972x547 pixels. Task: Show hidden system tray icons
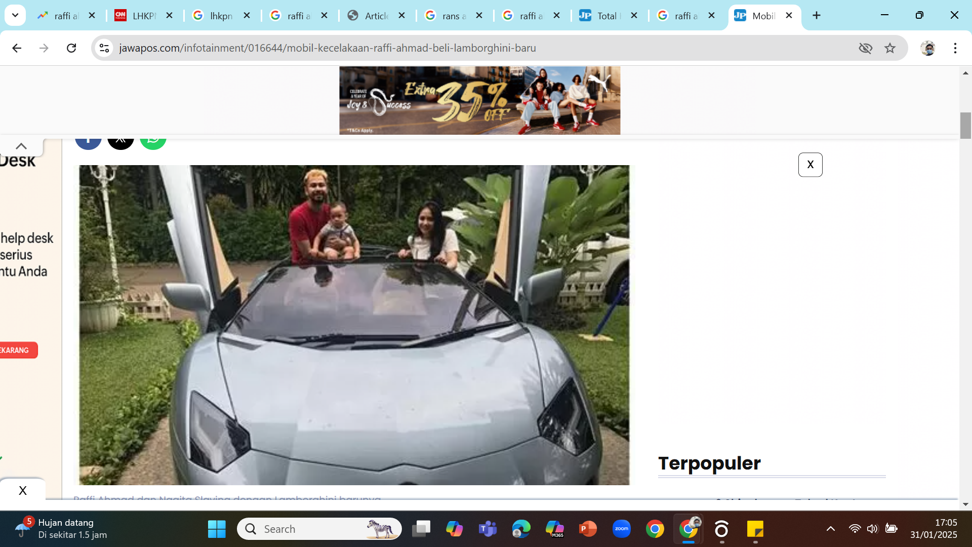831,529
